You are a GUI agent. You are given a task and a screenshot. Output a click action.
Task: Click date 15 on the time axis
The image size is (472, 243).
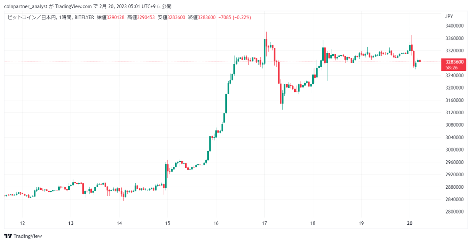[x=168, y=223]
